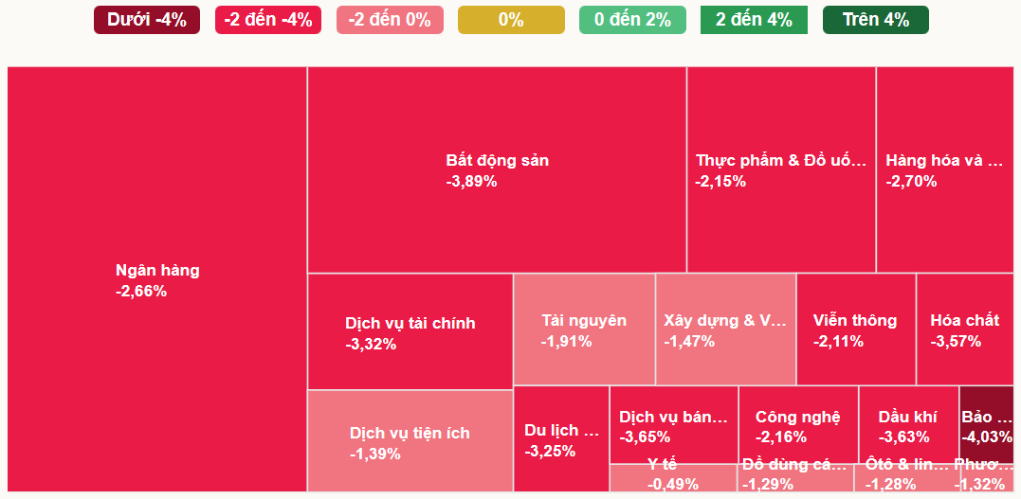
Task: Open the Ngân hàng sector tile
Action: tap(157, 279)
